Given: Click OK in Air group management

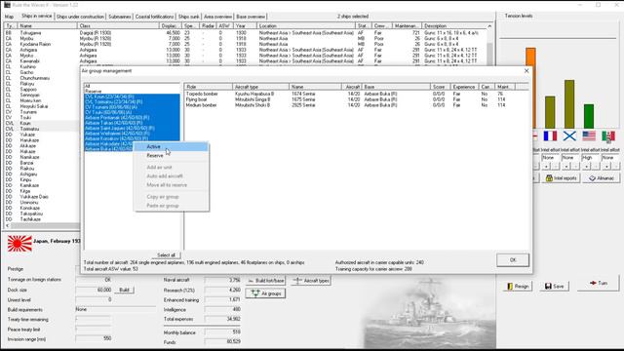Looking at the screenshot, I should 513,260.
